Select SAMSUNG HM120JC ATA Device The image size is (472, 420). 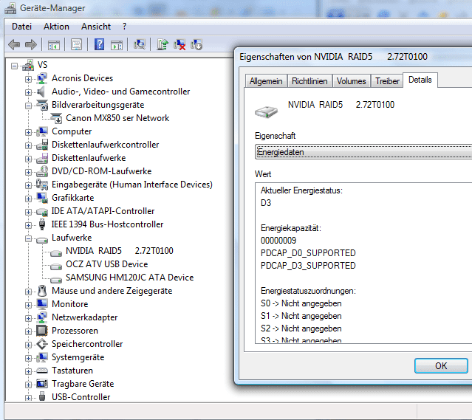click(x=130, y=278)
